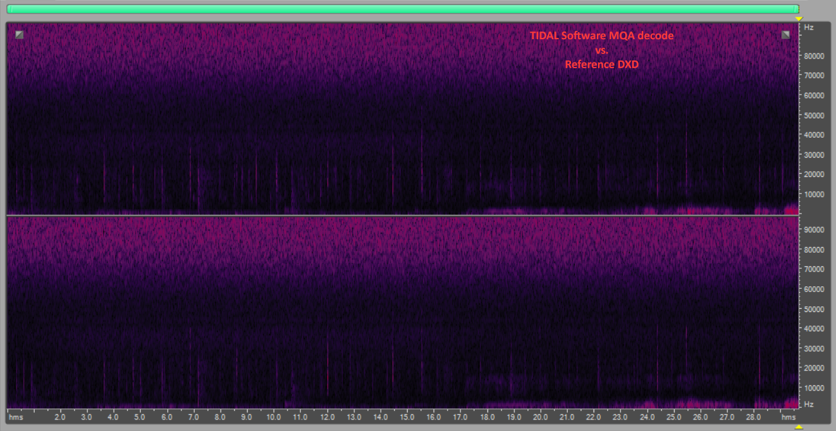Click 80000 on the upper channel frequency scale
The height and width of the screenshot is (431, 836).
tap(815, 56)
